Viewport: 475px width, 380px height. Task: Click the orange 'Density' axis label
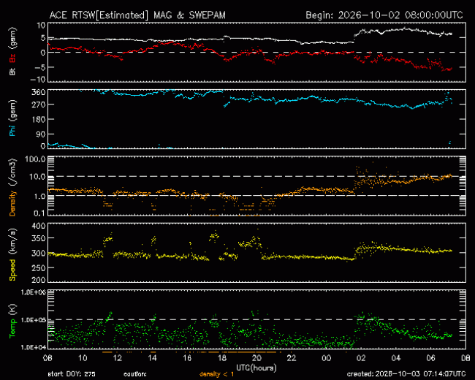coord(12,203)
